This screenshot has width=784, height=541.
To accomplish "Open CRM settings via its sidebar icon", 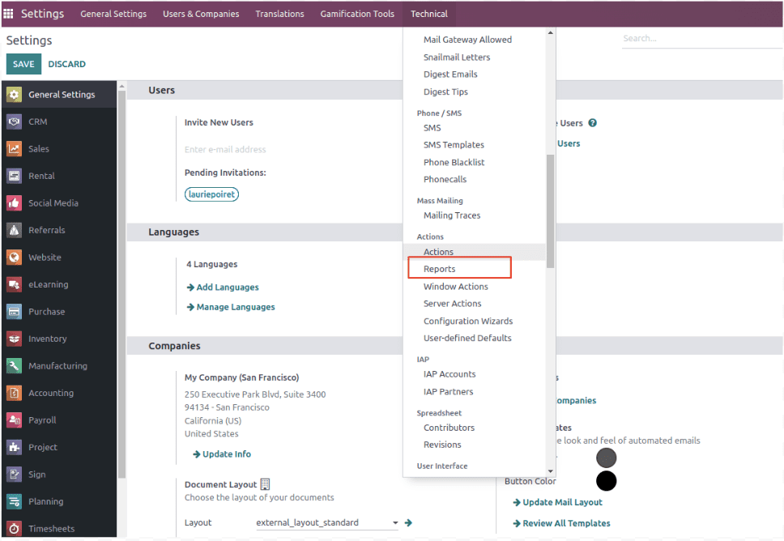I will pyautogui.click(x=14, y=121).
